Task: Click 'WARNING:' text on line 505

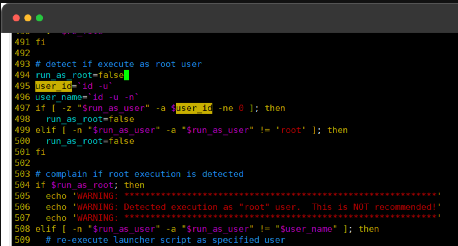Action: point(98,196)
